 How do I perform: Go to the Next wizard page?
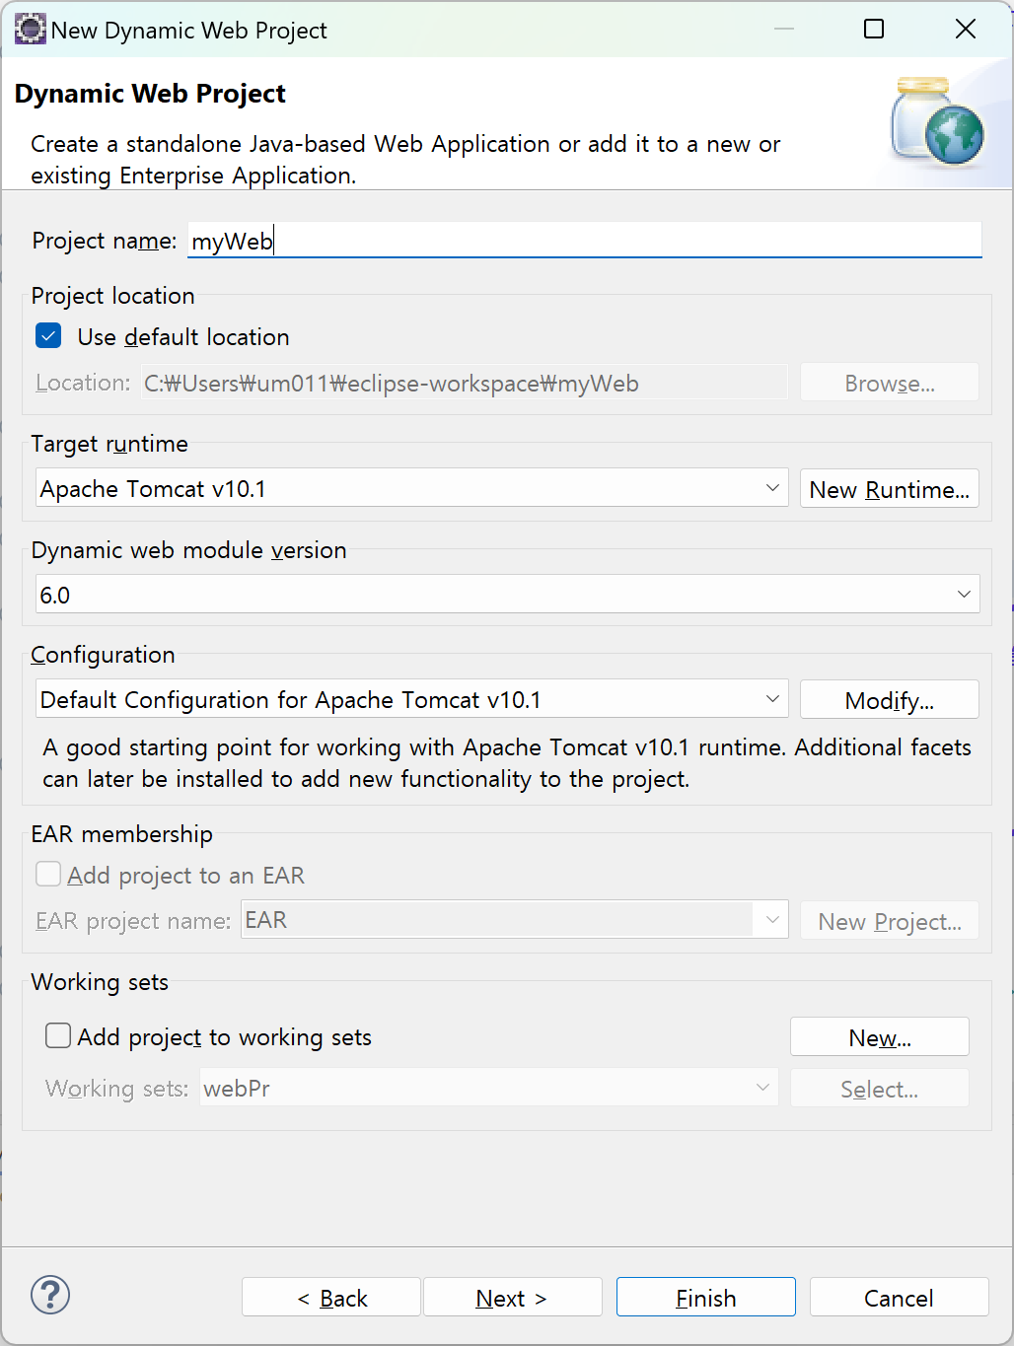click(x=512, y=1298)
